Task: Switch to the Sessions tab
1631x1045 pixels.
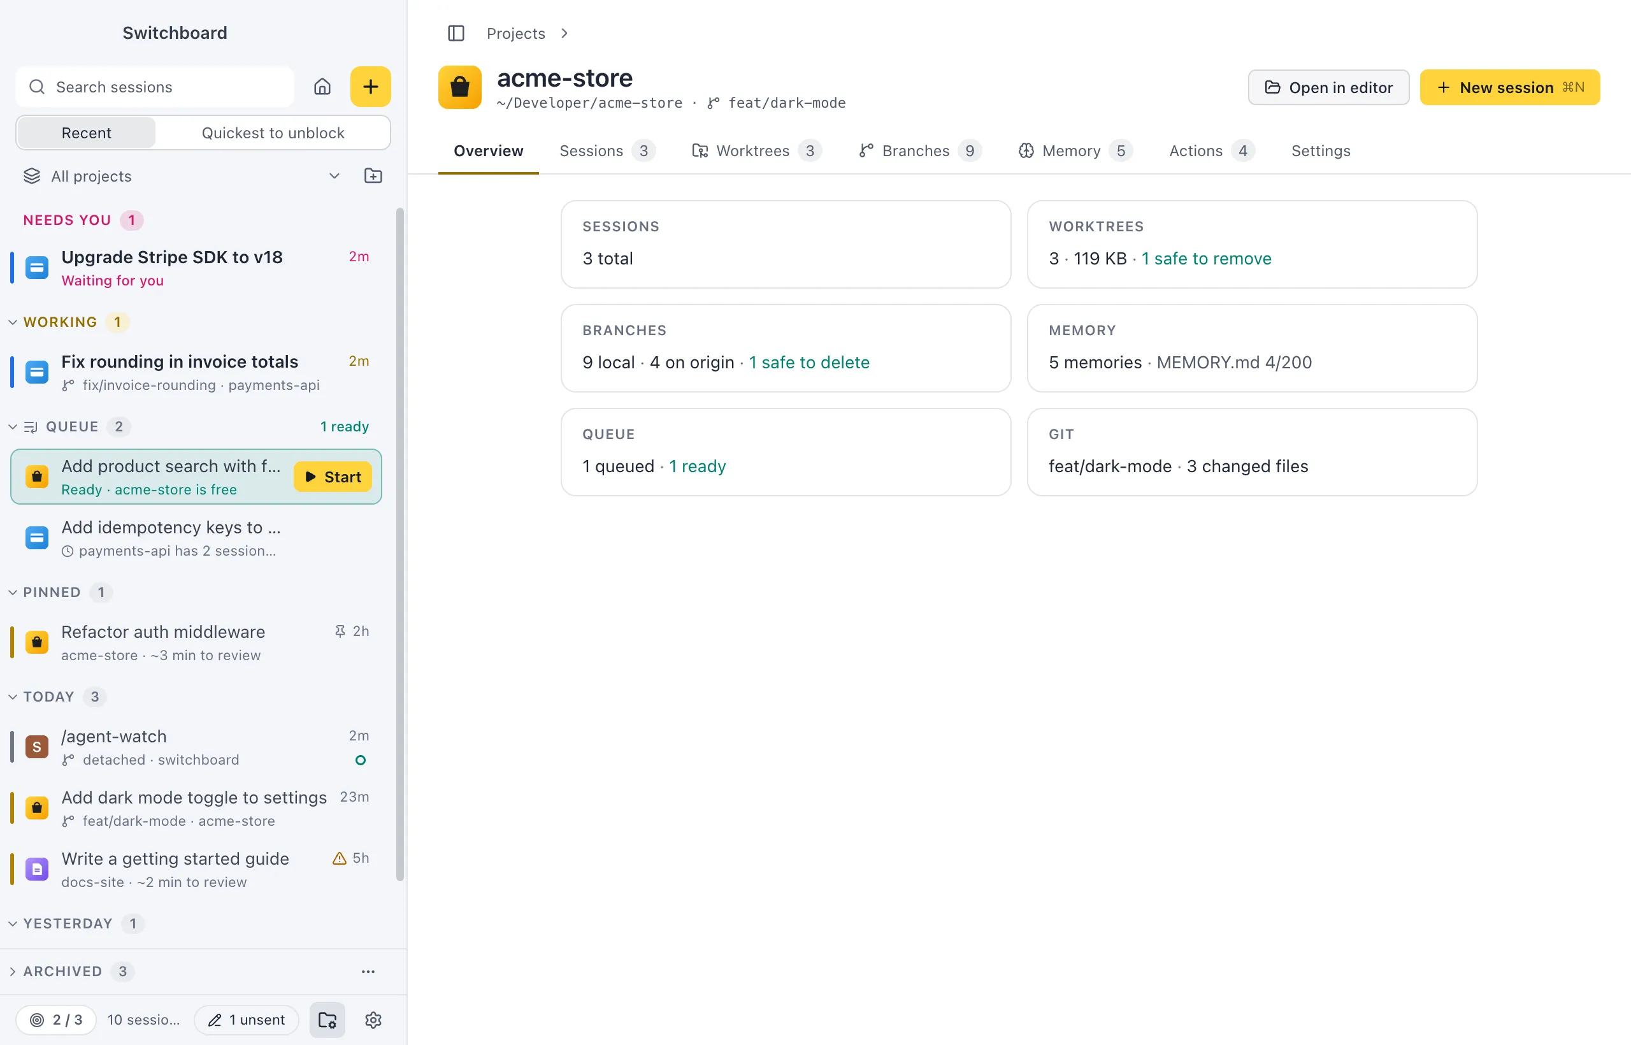Action: click(x=607, y=150)
